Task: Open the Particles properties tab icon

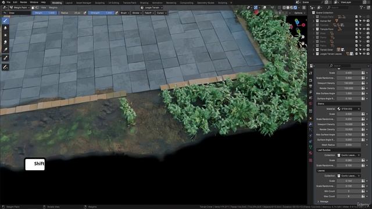Action: pyautogui.click(x=310, y=130)
